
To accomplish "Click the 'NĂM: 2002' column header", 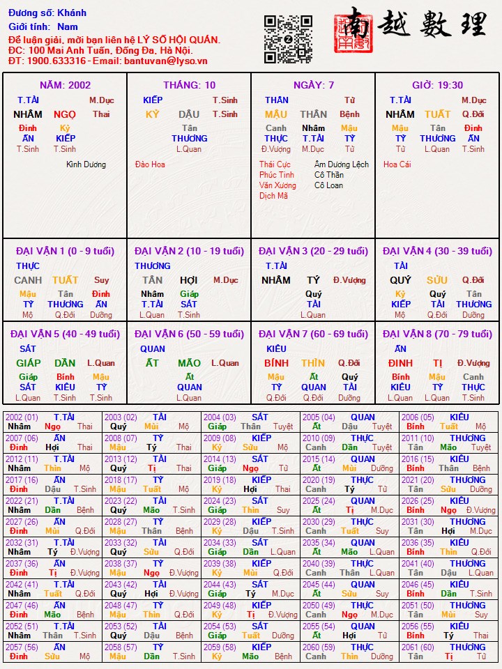I will click(65, 85).
